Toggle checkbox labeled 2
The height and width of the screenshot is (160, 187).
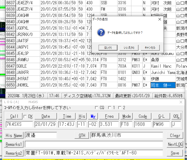[x=120, y=108]
